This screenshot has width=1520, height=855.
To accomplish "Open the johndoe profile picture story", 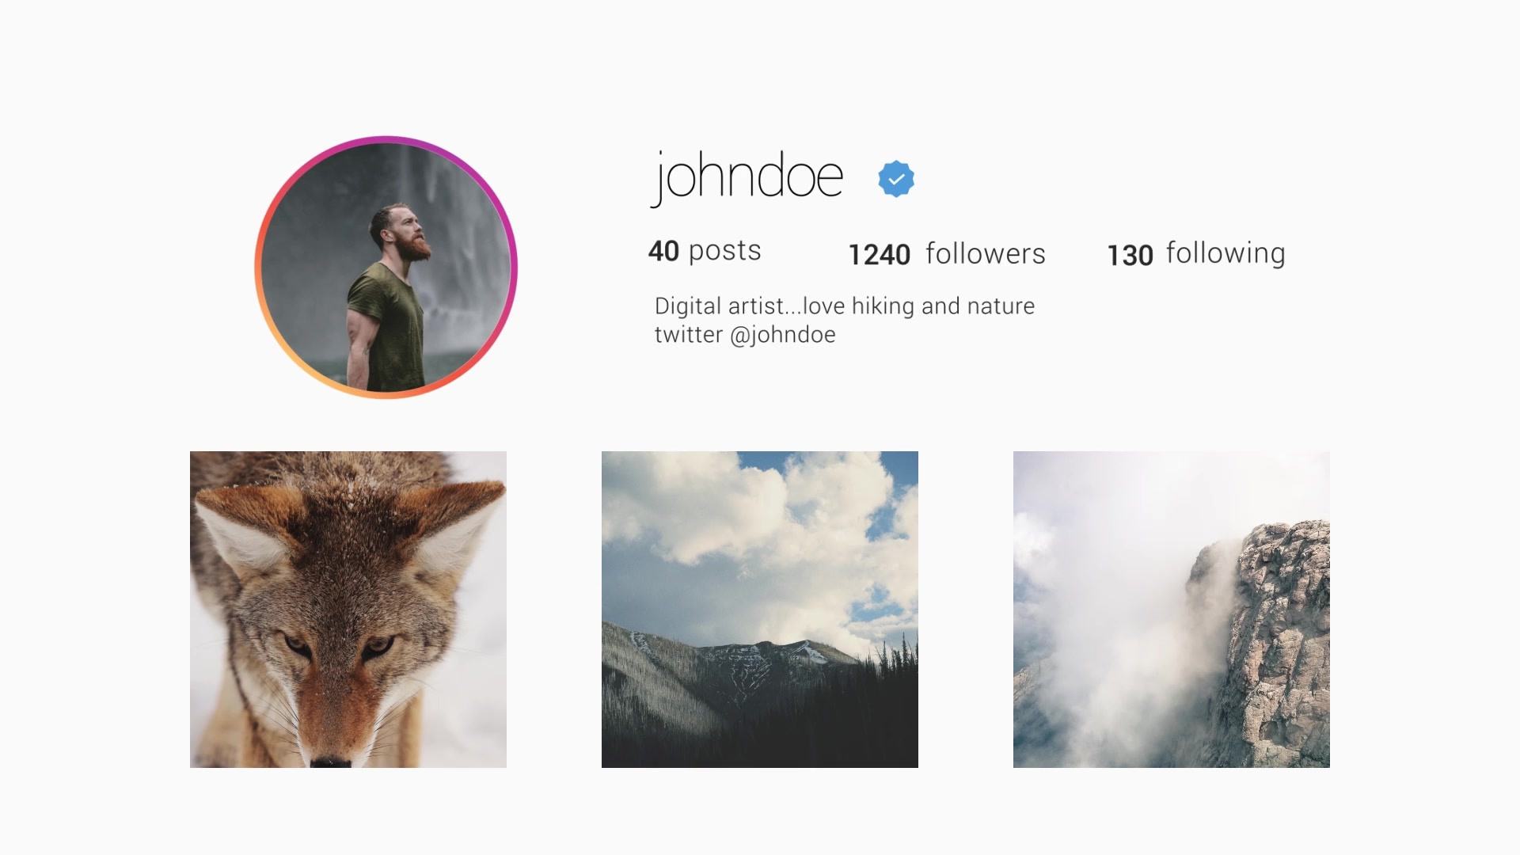I will pos(386,267).
